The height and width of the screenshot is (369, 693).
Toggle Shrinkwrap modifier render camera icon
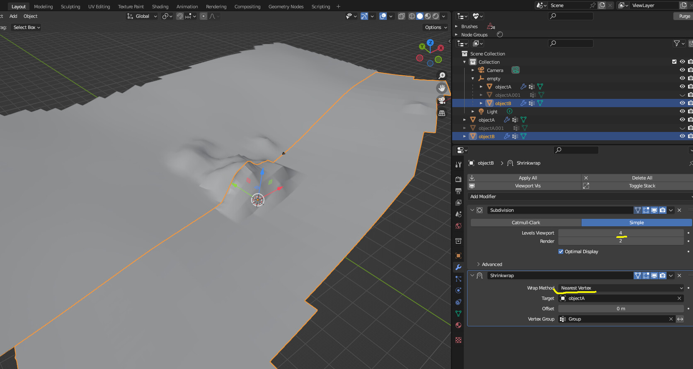tap(663, 276)
